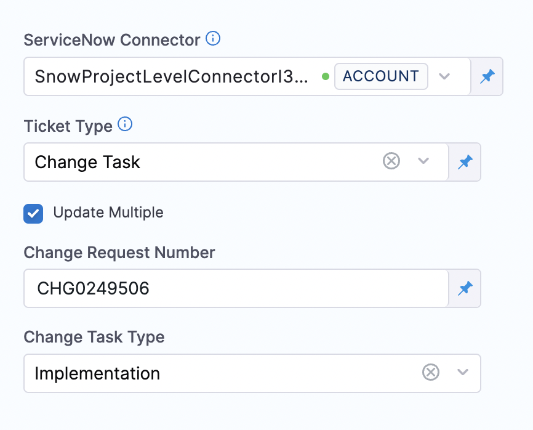Click the ACCOUNT scope badge

[x=380, y=76]
